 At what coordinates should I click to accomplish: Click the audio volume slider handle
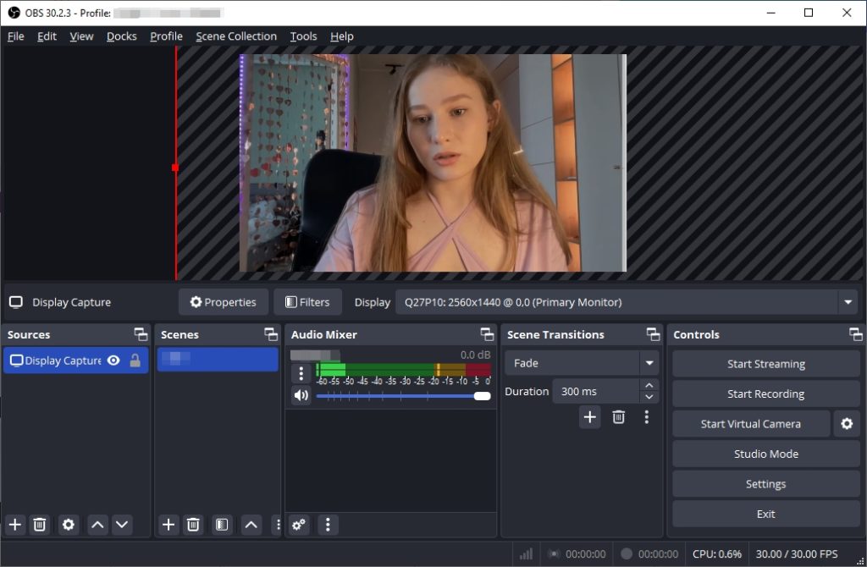tap(482, 396)
